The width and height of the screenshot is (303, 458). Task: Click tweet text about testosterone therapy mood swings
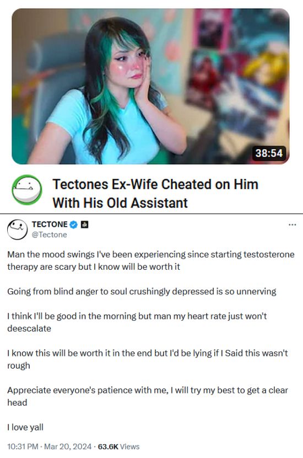click(x=151, y=260)
